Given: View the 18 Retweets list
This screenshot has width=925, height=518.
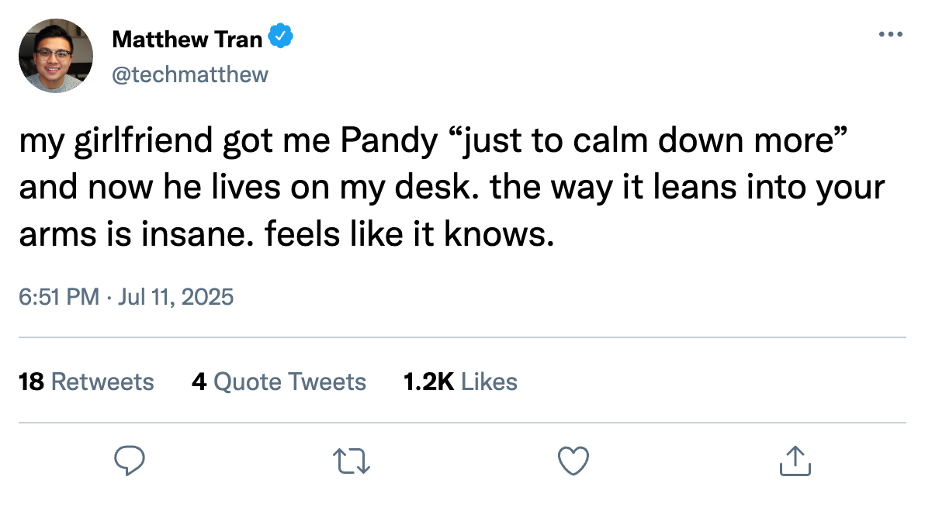Looking at the screenshot, I should tap(86, 382).
